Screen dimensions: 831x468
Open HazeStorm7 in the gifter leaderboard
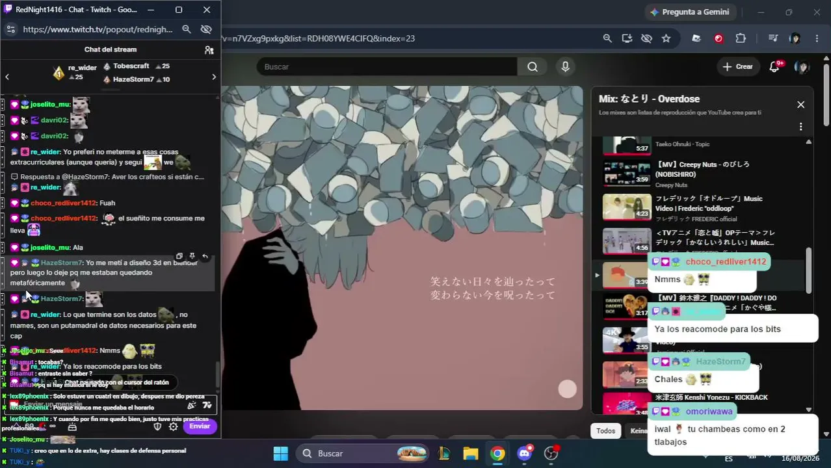133,79
